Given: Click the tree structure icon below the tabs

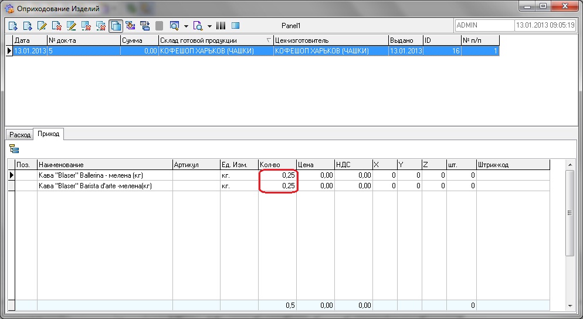Looking at the screenshot, I should (14, 149).
